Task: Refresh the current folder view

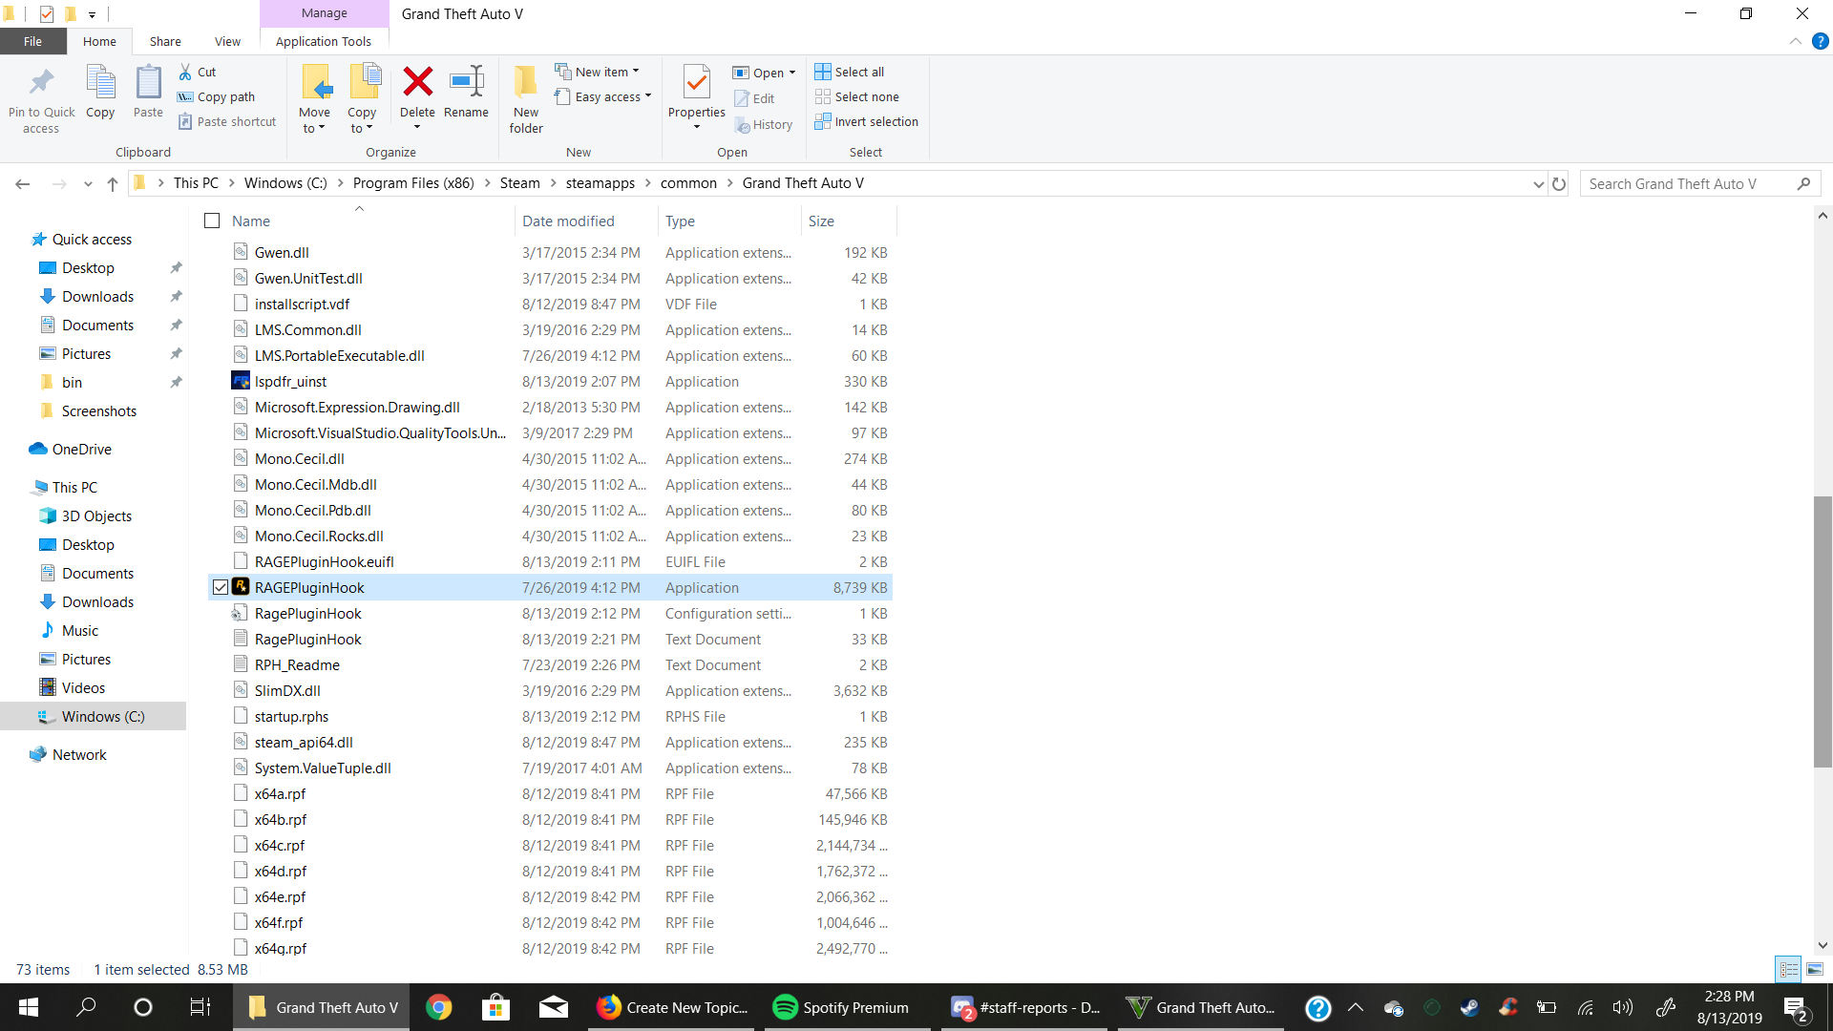Action: tap(1559, 183)
